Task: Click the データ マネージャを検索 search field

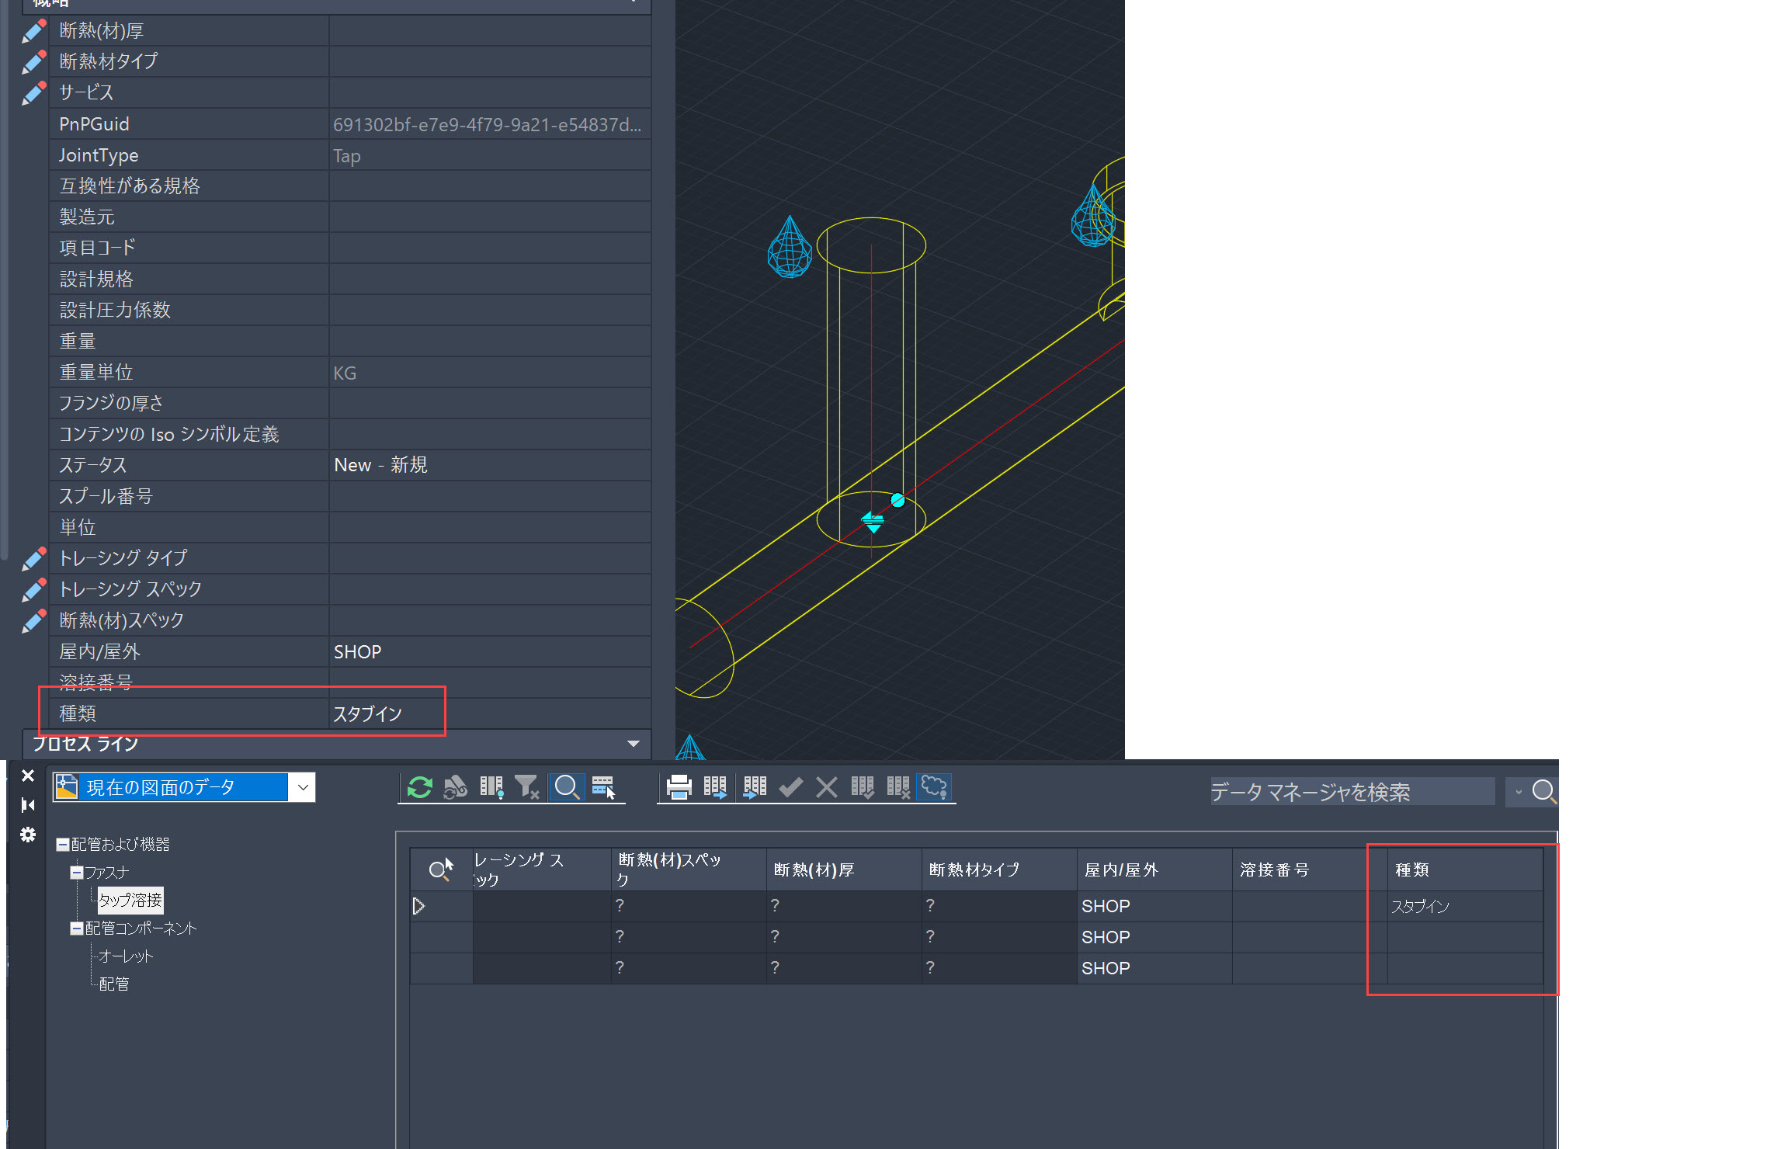Action: pyautogui.click(x=1352, y=792)
